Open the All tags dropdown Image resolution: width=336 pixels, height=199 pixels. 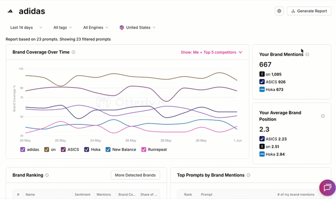pos(62,28)
